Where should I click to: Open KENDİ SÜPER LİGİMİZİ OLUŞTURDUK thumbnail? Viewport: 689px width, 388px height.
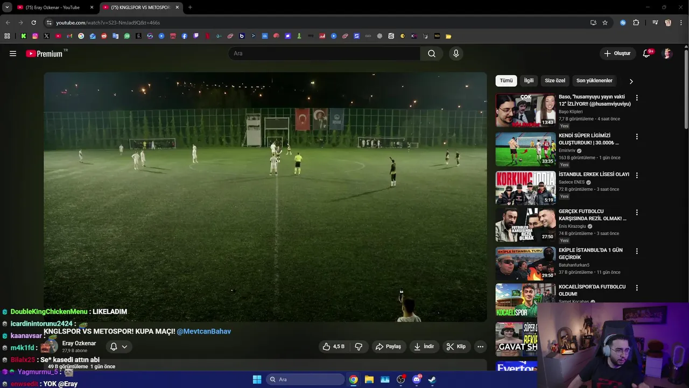pos(525,149)
